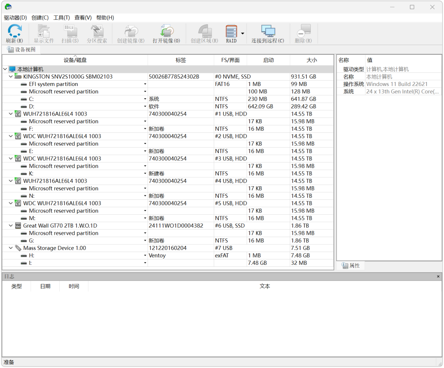The height and width of the screenshot is (368, 444).
Task: Open the 驱动器(D) menu
Action: pos(15,18)
